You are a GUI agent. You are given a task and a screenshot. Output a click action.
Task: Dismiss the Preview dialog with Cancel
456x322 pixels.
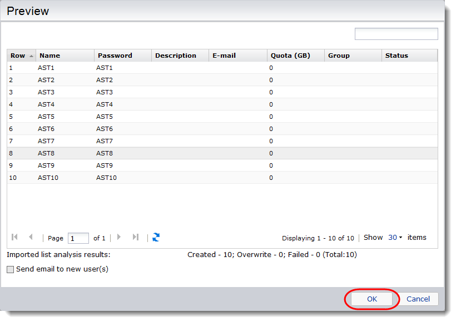(418, 299)
